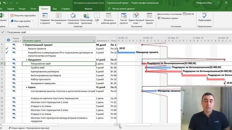Select Монтаж плит перекрытия 2 этаж
This screenshot has height=130, width=232.
tap(49, 110)
